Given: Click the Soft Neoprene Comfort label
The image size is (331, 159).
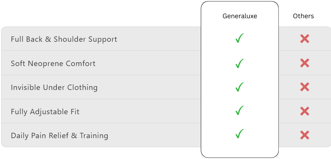Looking at the screenshot, I should 53,63.
